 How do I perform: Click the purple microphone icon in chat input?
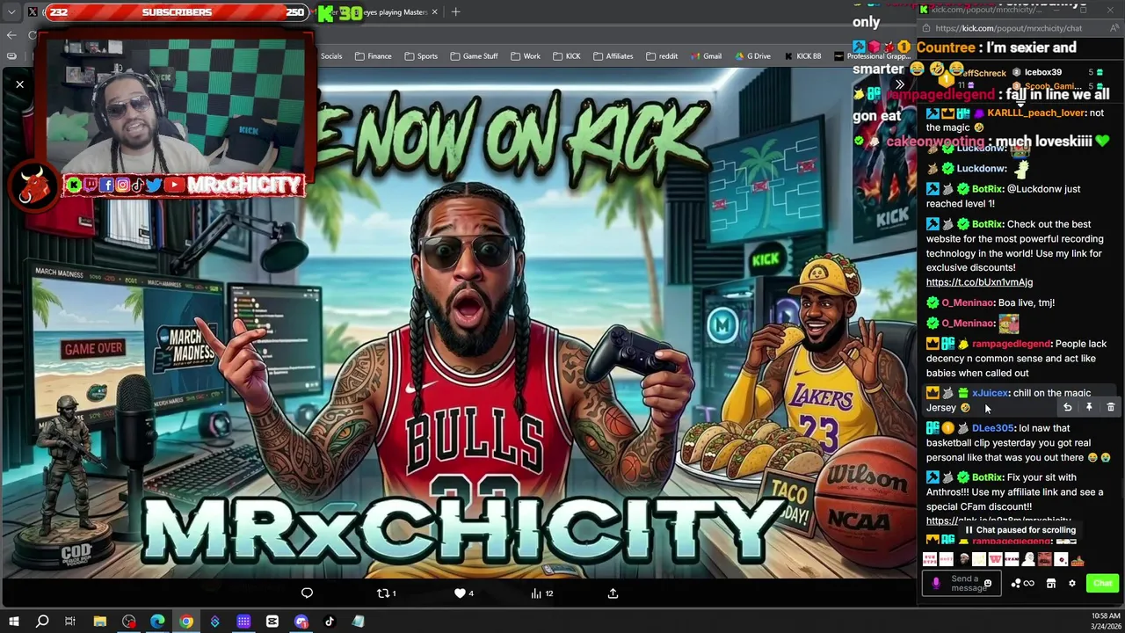coord(936,583)
